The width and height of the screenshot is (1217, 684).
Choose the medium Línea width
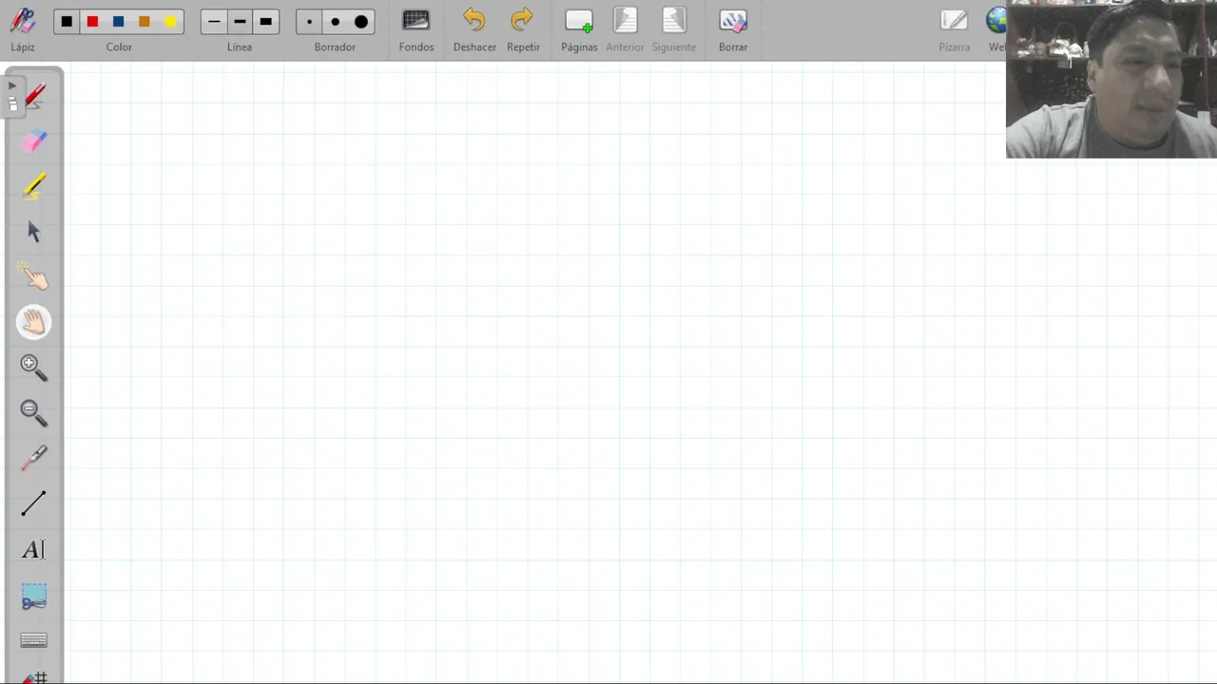(240, 22)
